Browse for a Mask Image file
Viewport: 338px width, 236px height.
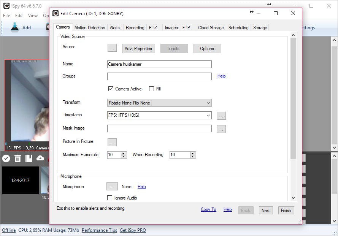pos(221,129)
